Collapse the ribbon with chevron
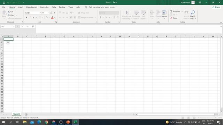This screenshot has width=223, height=125. click(x=221, y=22)
